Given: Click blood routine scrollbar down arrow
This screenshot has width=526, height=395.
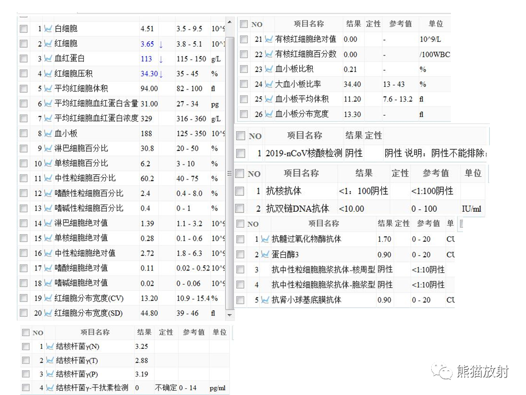Looking at the screenshot, I should 230,315.
